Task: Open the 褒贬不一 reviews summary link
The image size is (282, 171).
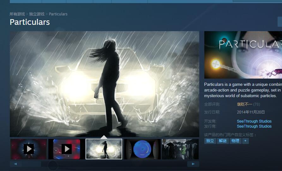Action: [x=244, y=104]
